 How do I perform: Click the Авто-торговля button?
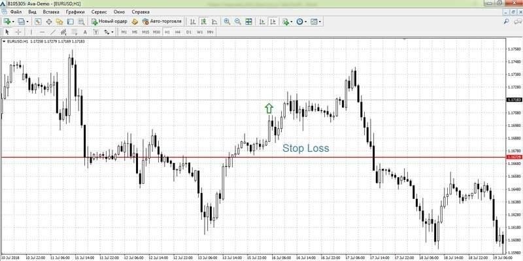(162, 22)
